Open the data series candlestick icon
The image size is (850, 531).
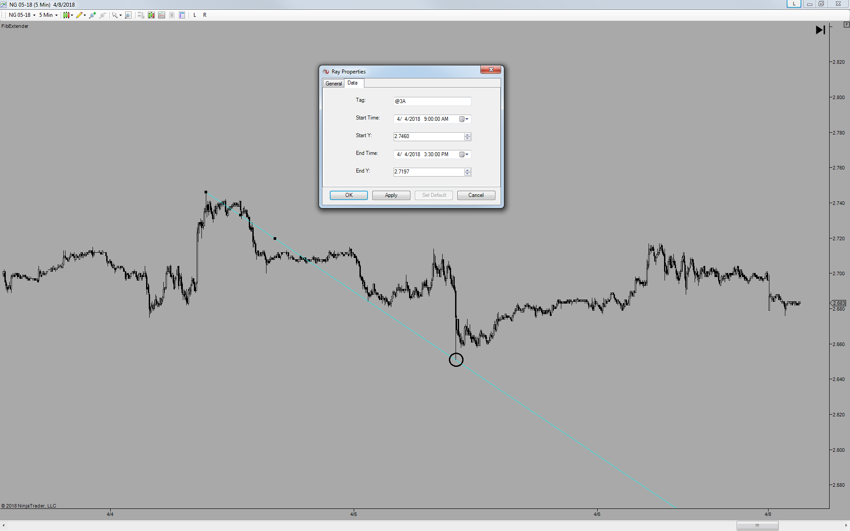click(x=151, y=15)
